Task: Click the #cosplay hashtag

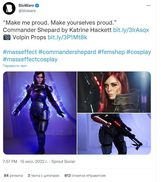Action: coord(138,52)
